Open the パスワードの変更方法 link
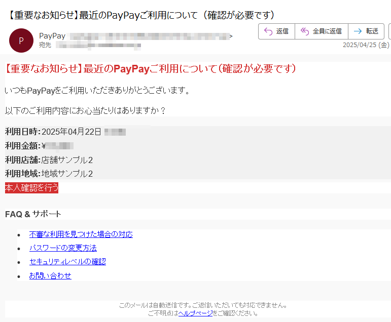This screenshot has height=322, width=391. pyautogui.click(x=63, y=248)
